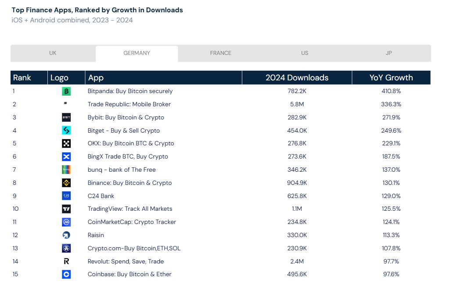Viewport: 449px width, 303px height.
Task: Click the 'C24 Bank' app name
Action: (x=101, y=196)
